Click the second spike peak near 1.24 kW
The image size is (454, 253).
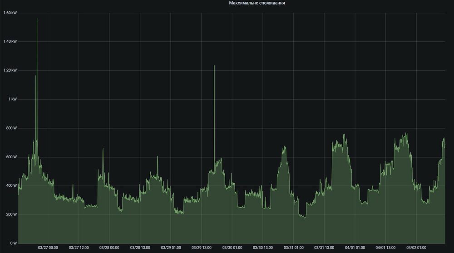[214, 66]
